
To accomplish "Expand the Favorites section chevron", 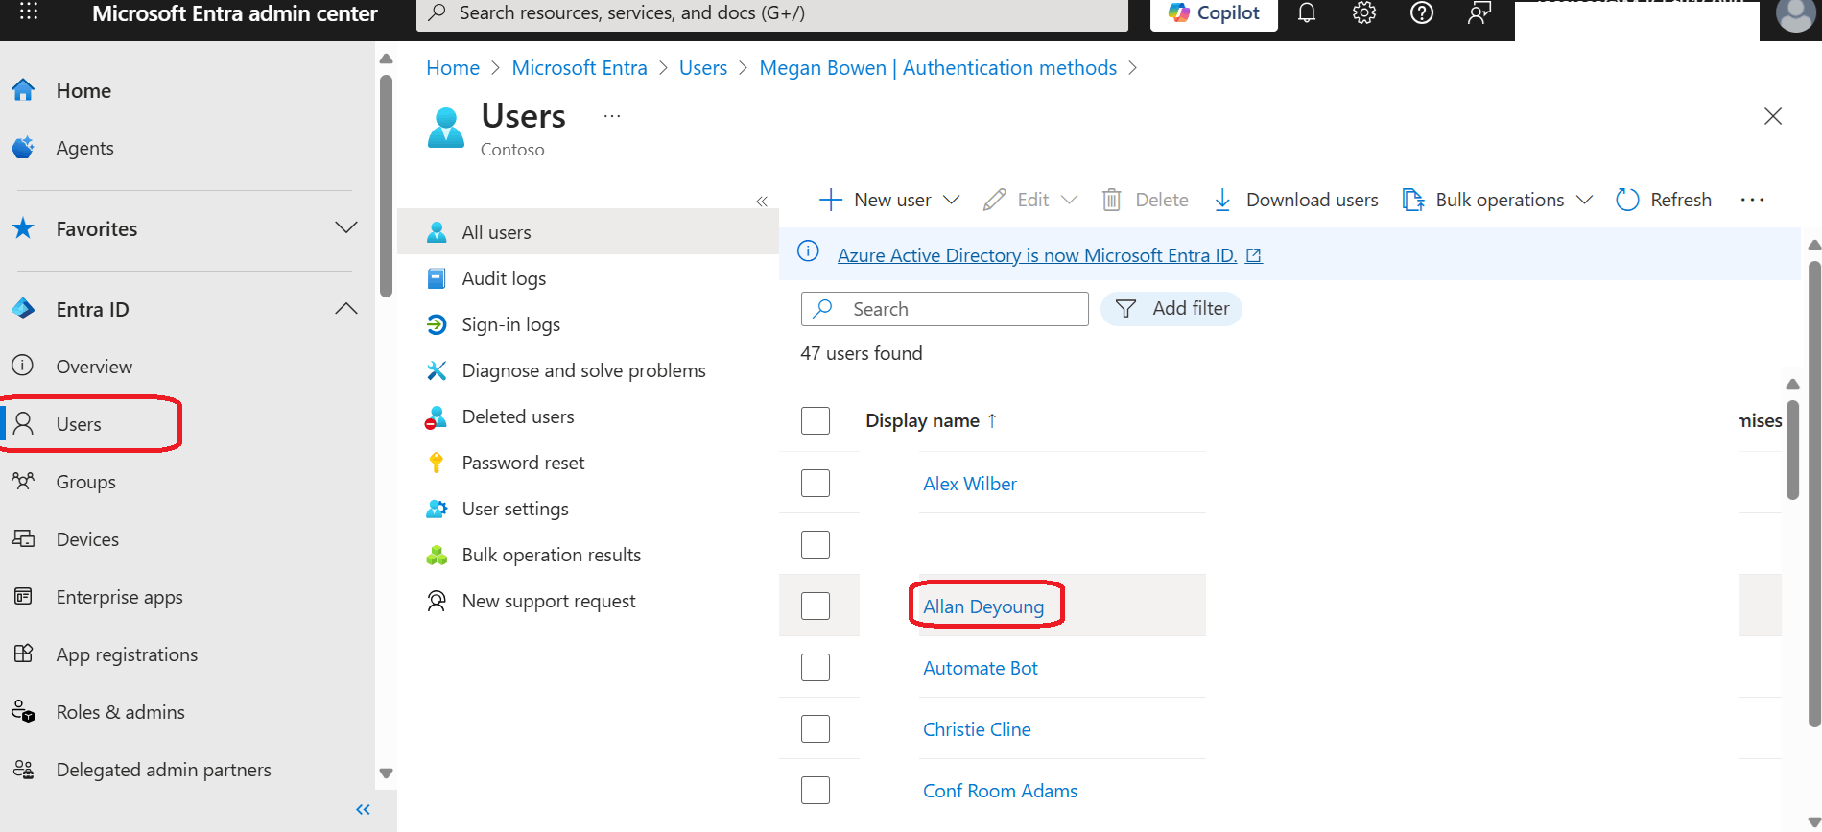I will click(x=346, y=227).
